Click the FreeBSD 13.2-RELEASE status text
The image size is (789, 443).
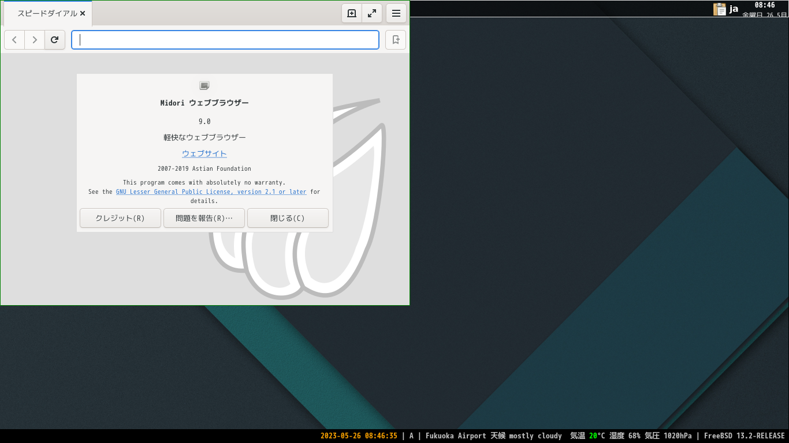745,436
